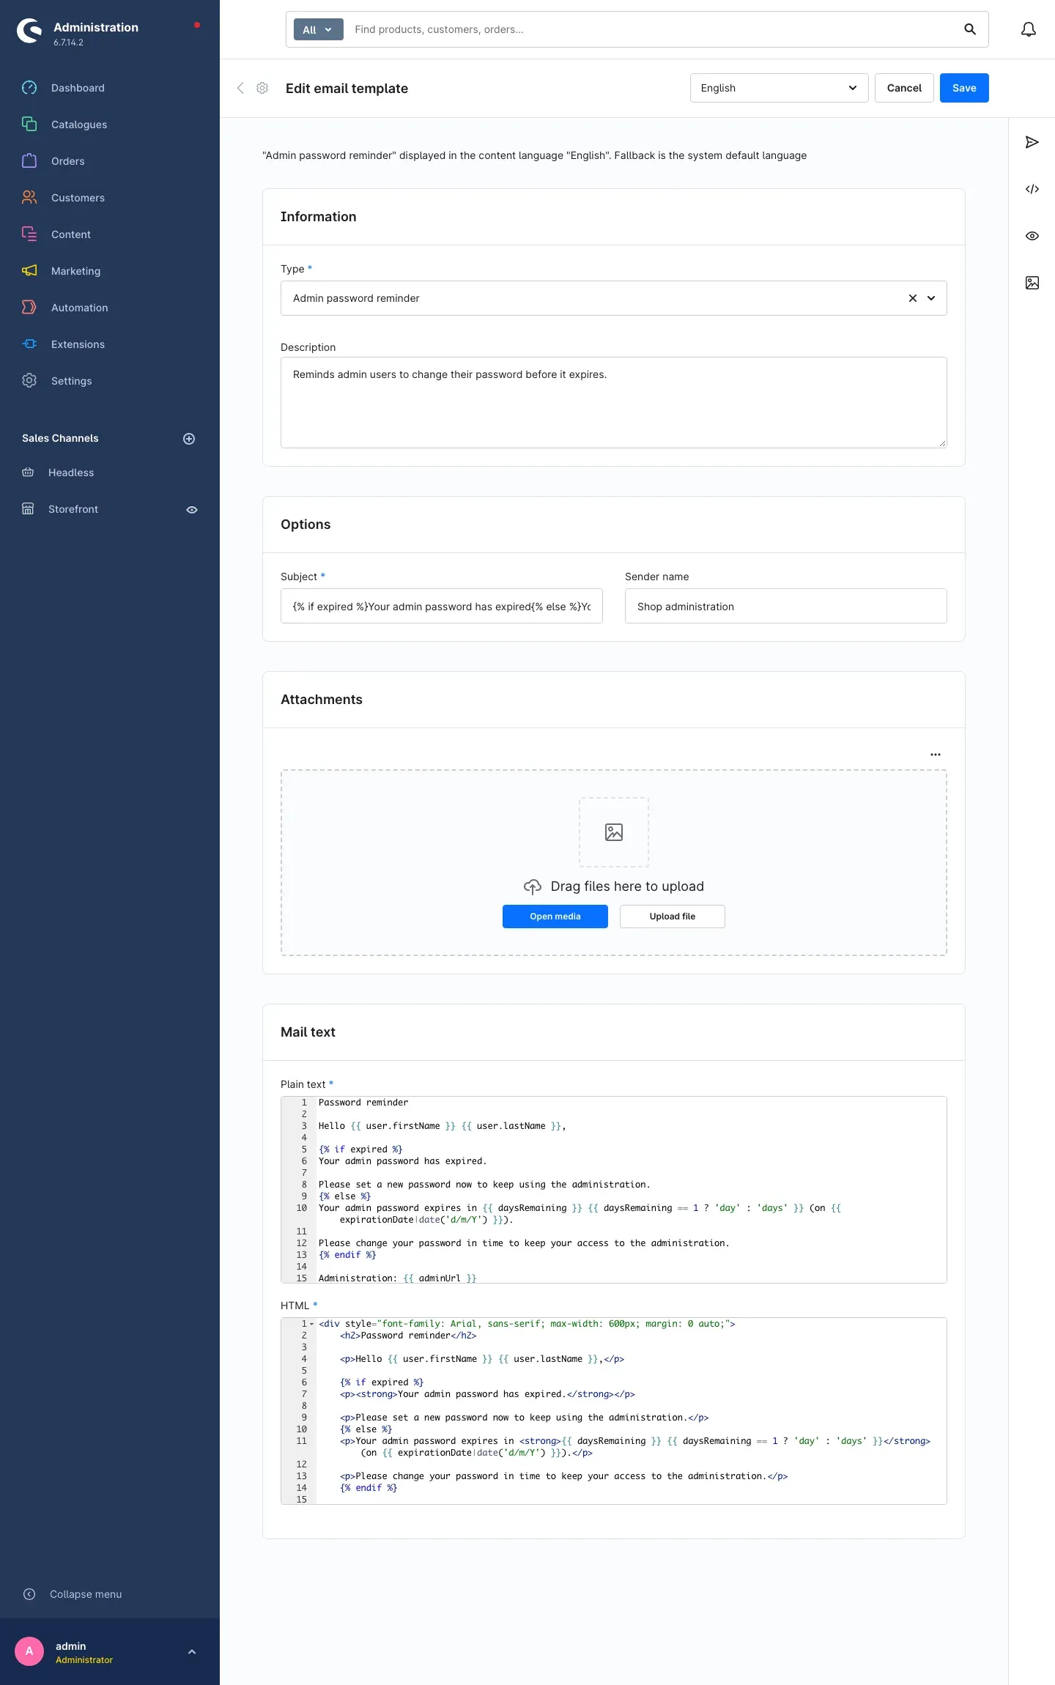
Task: Show the mail preview eye icon
Action: click(x=1032, y=236)
